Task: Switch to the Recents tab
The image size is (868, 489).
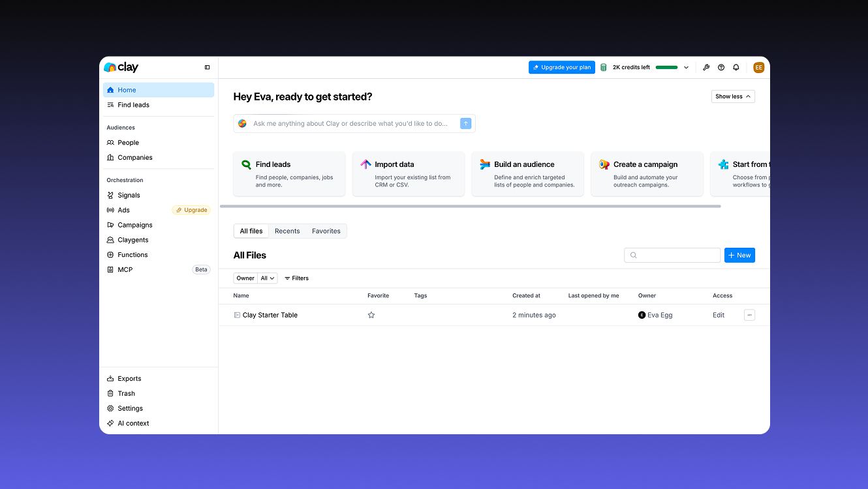Action: tap(287, 231)
